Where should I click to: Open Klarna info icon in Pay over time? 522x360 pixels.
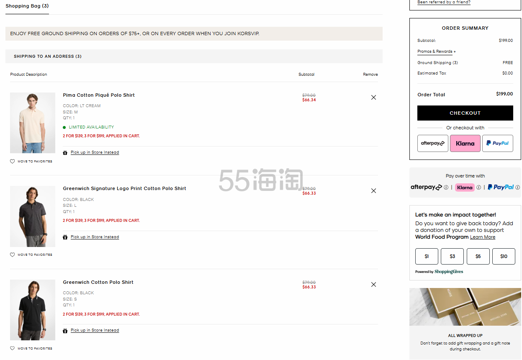(479, 188)
